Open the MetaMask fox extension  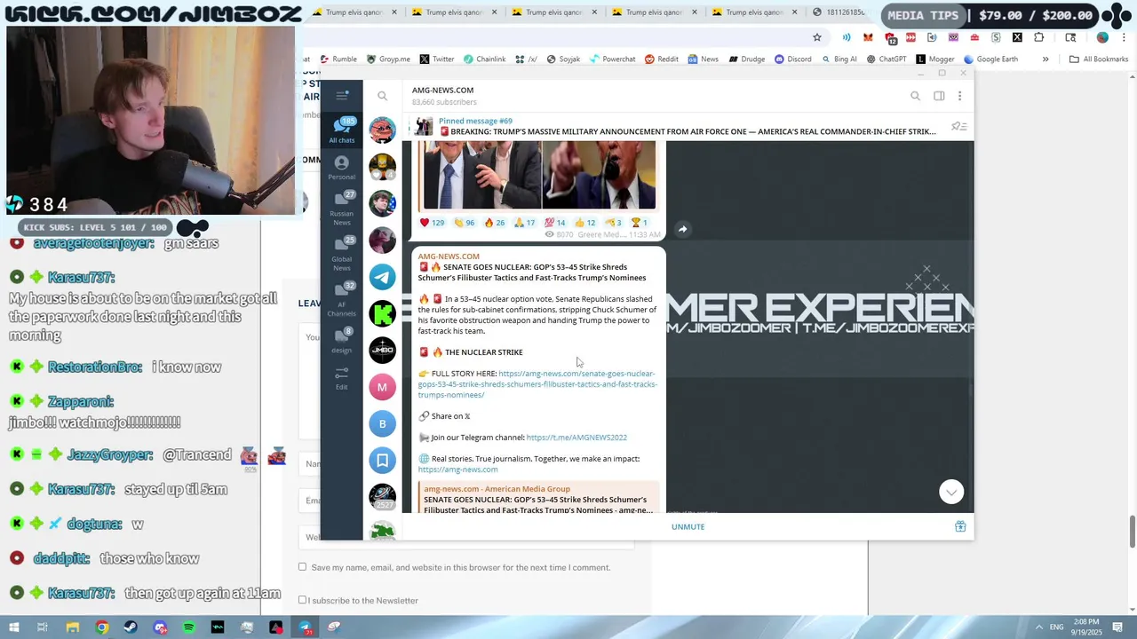pyautogui.click(x=868, y=37)
